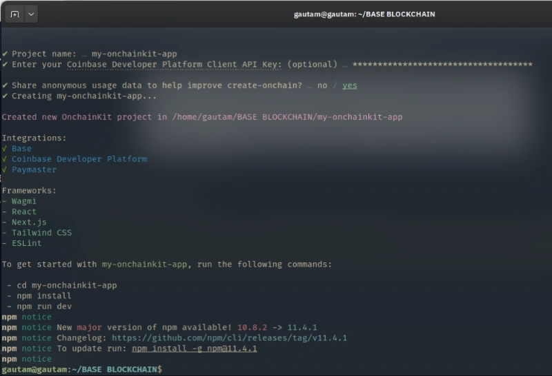Expand the new tab dropdown arrow
552x376 pixels.
tap(31, 14)
